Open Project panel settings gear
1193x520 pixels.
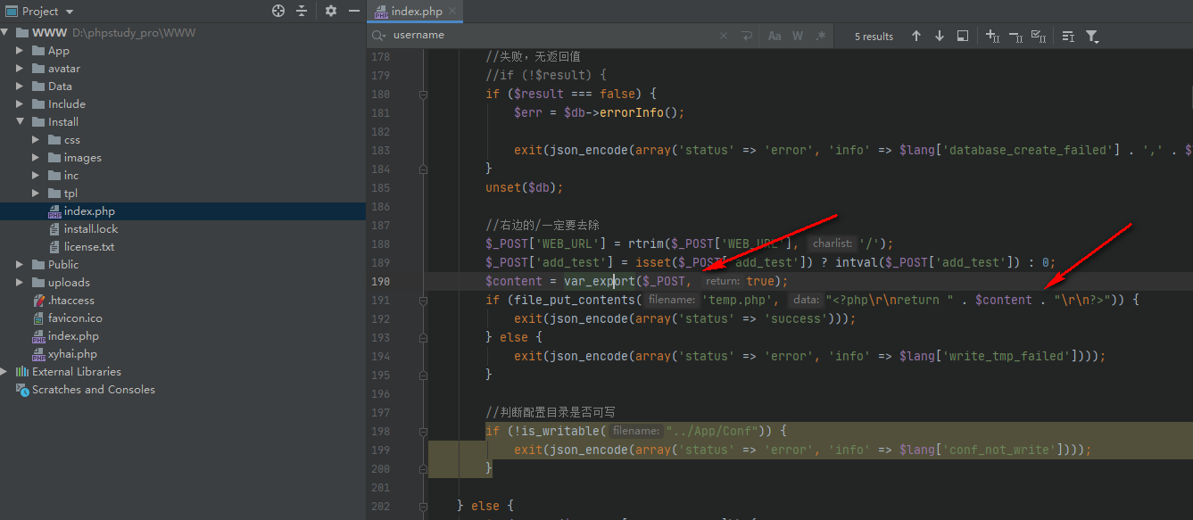tap(331, 11)
